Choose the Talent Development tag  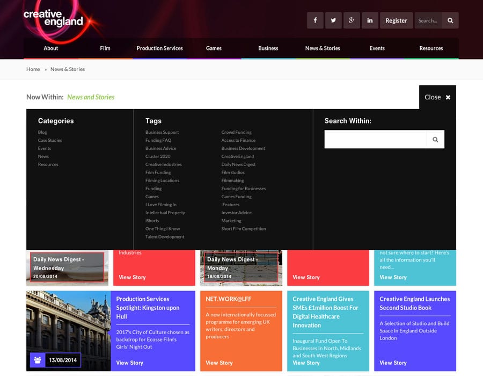(x=165, y=237)
